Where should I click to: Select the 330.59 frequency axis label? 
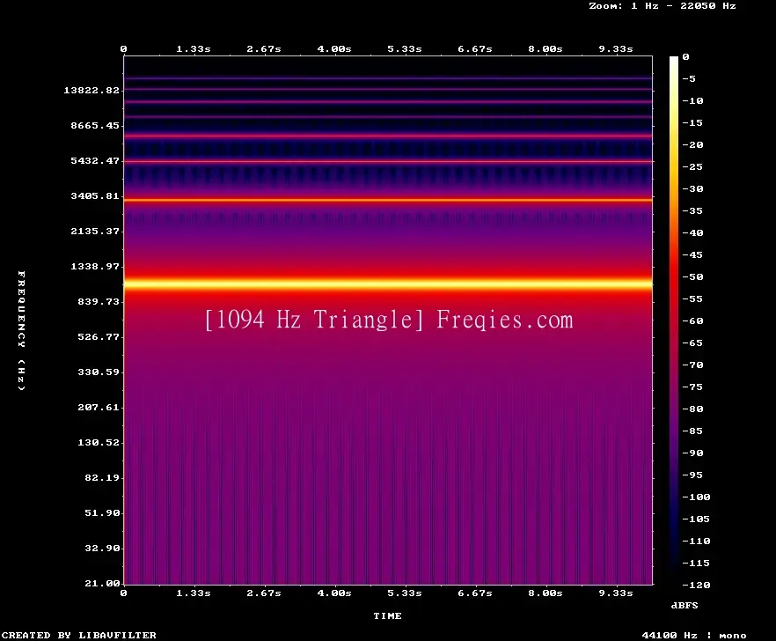tap(99, 372)
